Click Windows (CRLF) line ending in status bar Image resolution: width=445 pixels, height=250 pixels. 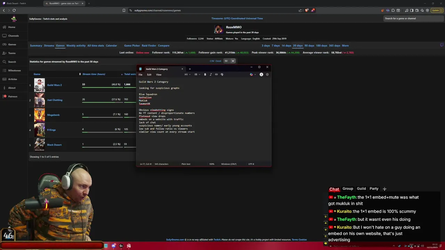coord(229,164)
